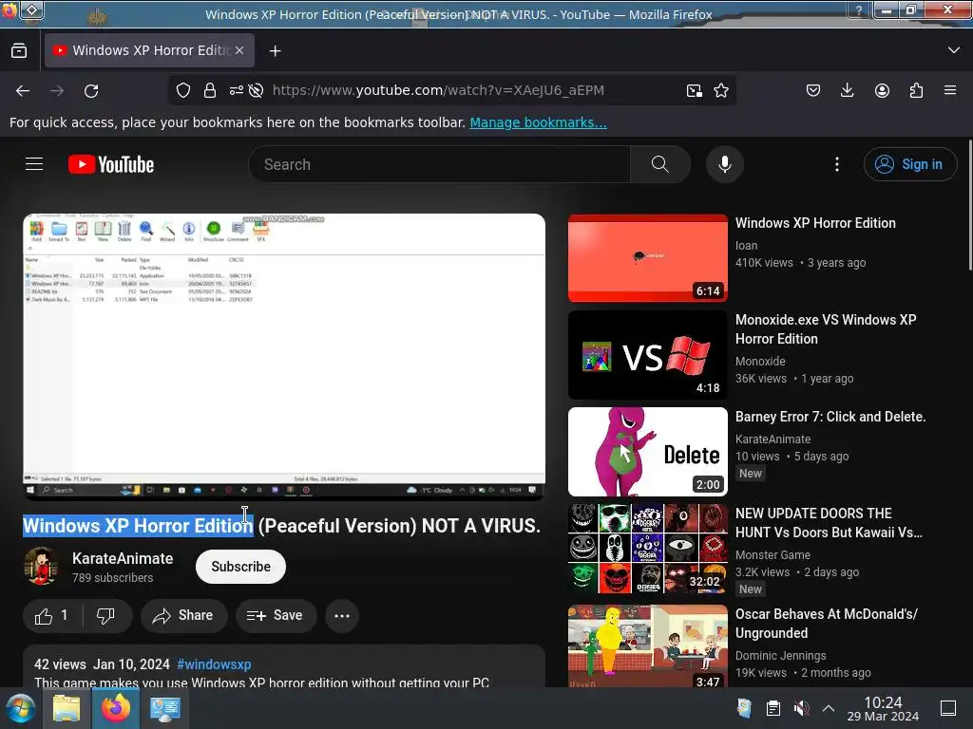Screen dimensions: 973x729
Task: Subscribe to KarateAnimate
Action: [240, 567]
